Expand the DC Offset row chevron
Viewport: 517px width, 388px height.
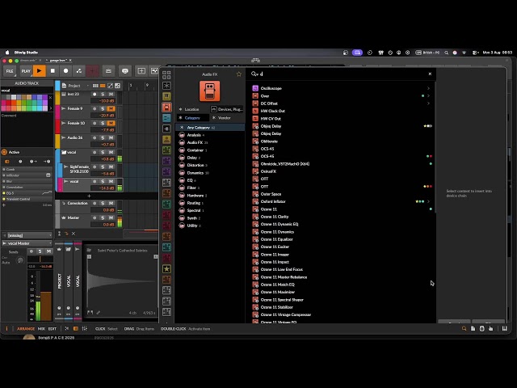coord(428,103)
